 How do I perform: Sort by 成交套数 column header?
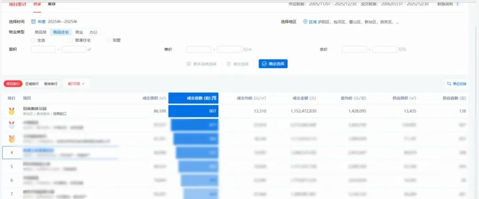coord(193,98)
